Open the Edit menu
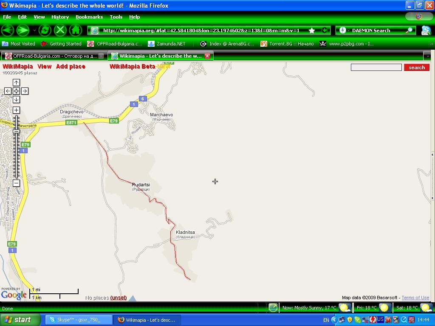The width and height of the screenshot is (435, 326). pyautogui.click(x=22, y=17)
